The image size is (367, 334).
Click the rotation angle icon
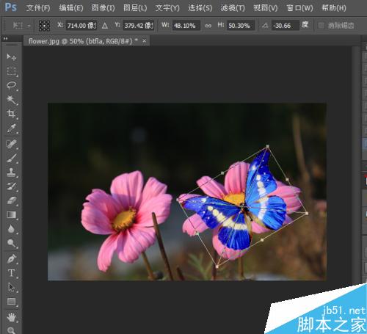click(265, 26)
